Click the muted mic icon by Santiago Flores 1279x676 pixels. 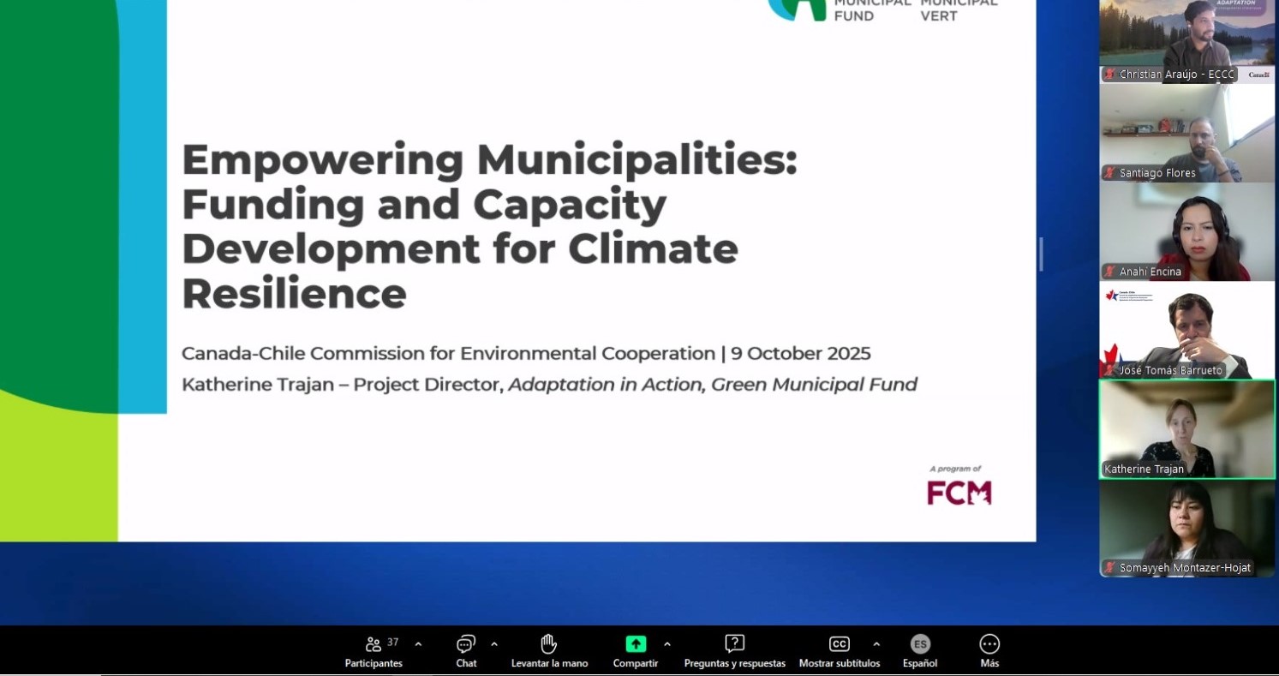[x=1109, y=173]
